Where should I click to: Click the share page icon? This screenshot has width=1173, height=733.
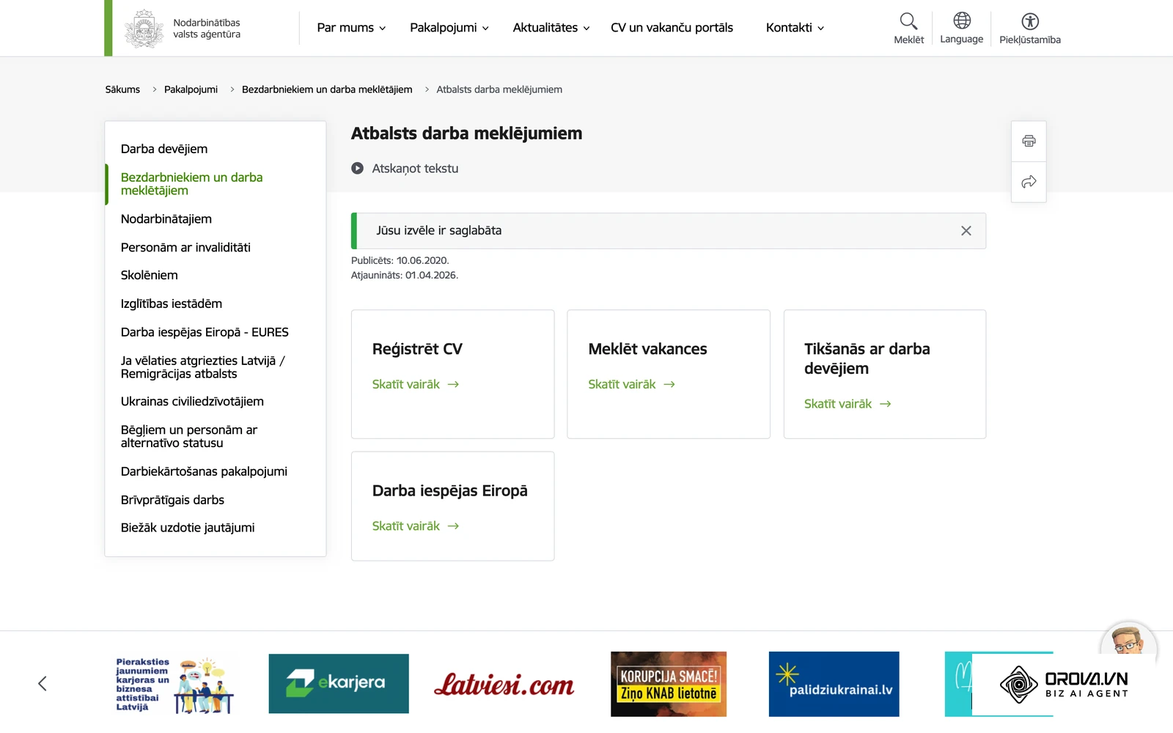pyautogui.click(x=1029, y=182)
